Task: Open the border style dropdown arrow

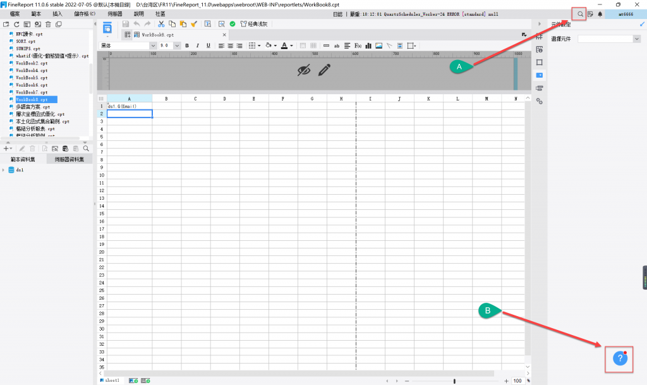Action: coord(259,46)
